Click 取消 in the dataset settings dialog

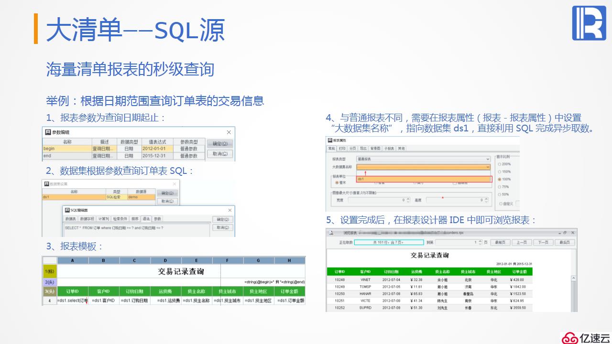[167, 202]
